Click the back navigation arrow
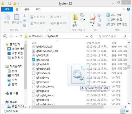 coord(5,36)
